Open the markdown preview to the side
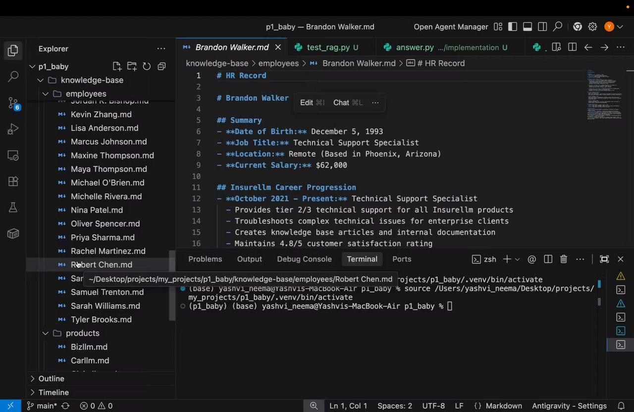 (x=556, y=48)
